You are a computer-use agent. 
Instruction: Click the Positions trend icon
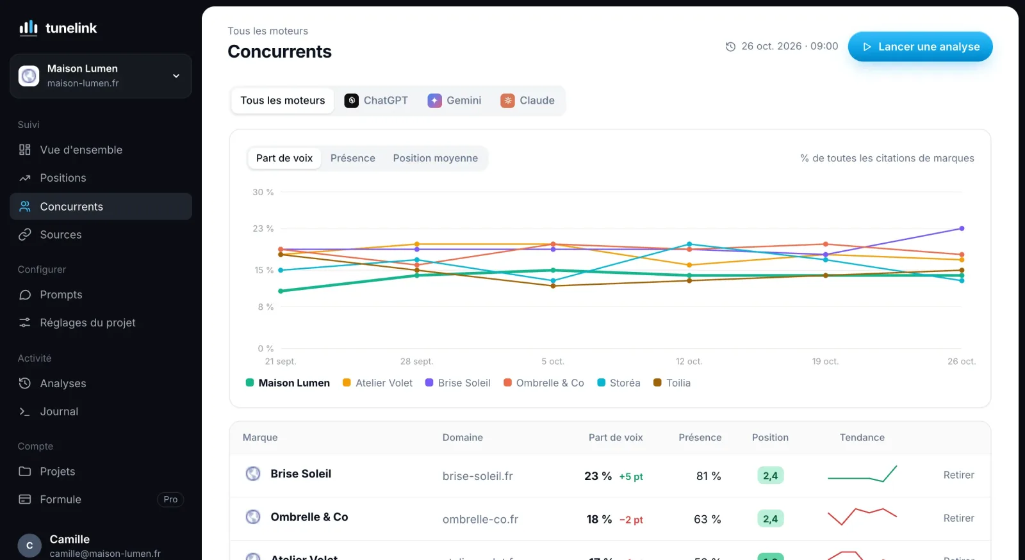(25, 178)
